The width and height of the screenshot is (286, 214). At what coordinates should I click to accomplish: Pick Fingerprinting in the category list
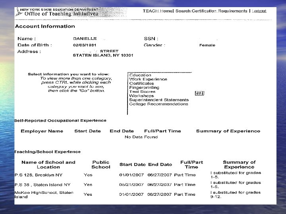click(x=144, y=88)
